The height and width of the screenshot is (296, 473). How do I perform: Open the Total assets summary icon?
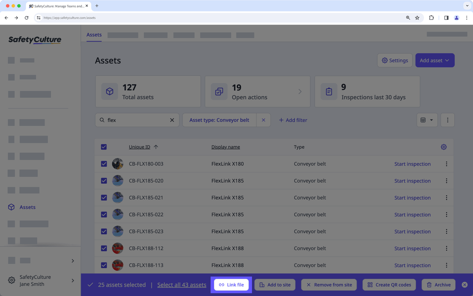click(110, 91)
